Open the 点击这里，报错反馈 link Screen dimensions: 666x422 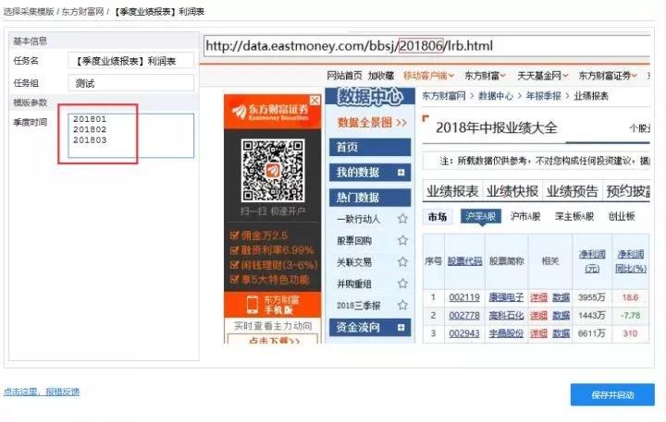[x=42, y=392]
